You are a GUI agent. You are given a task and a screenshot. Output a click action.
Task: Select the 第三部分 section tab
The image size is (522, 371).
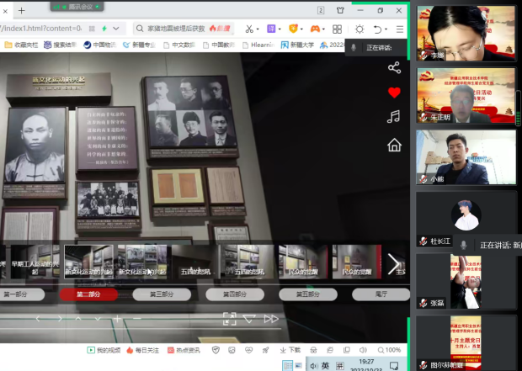[x=162, y=294]
